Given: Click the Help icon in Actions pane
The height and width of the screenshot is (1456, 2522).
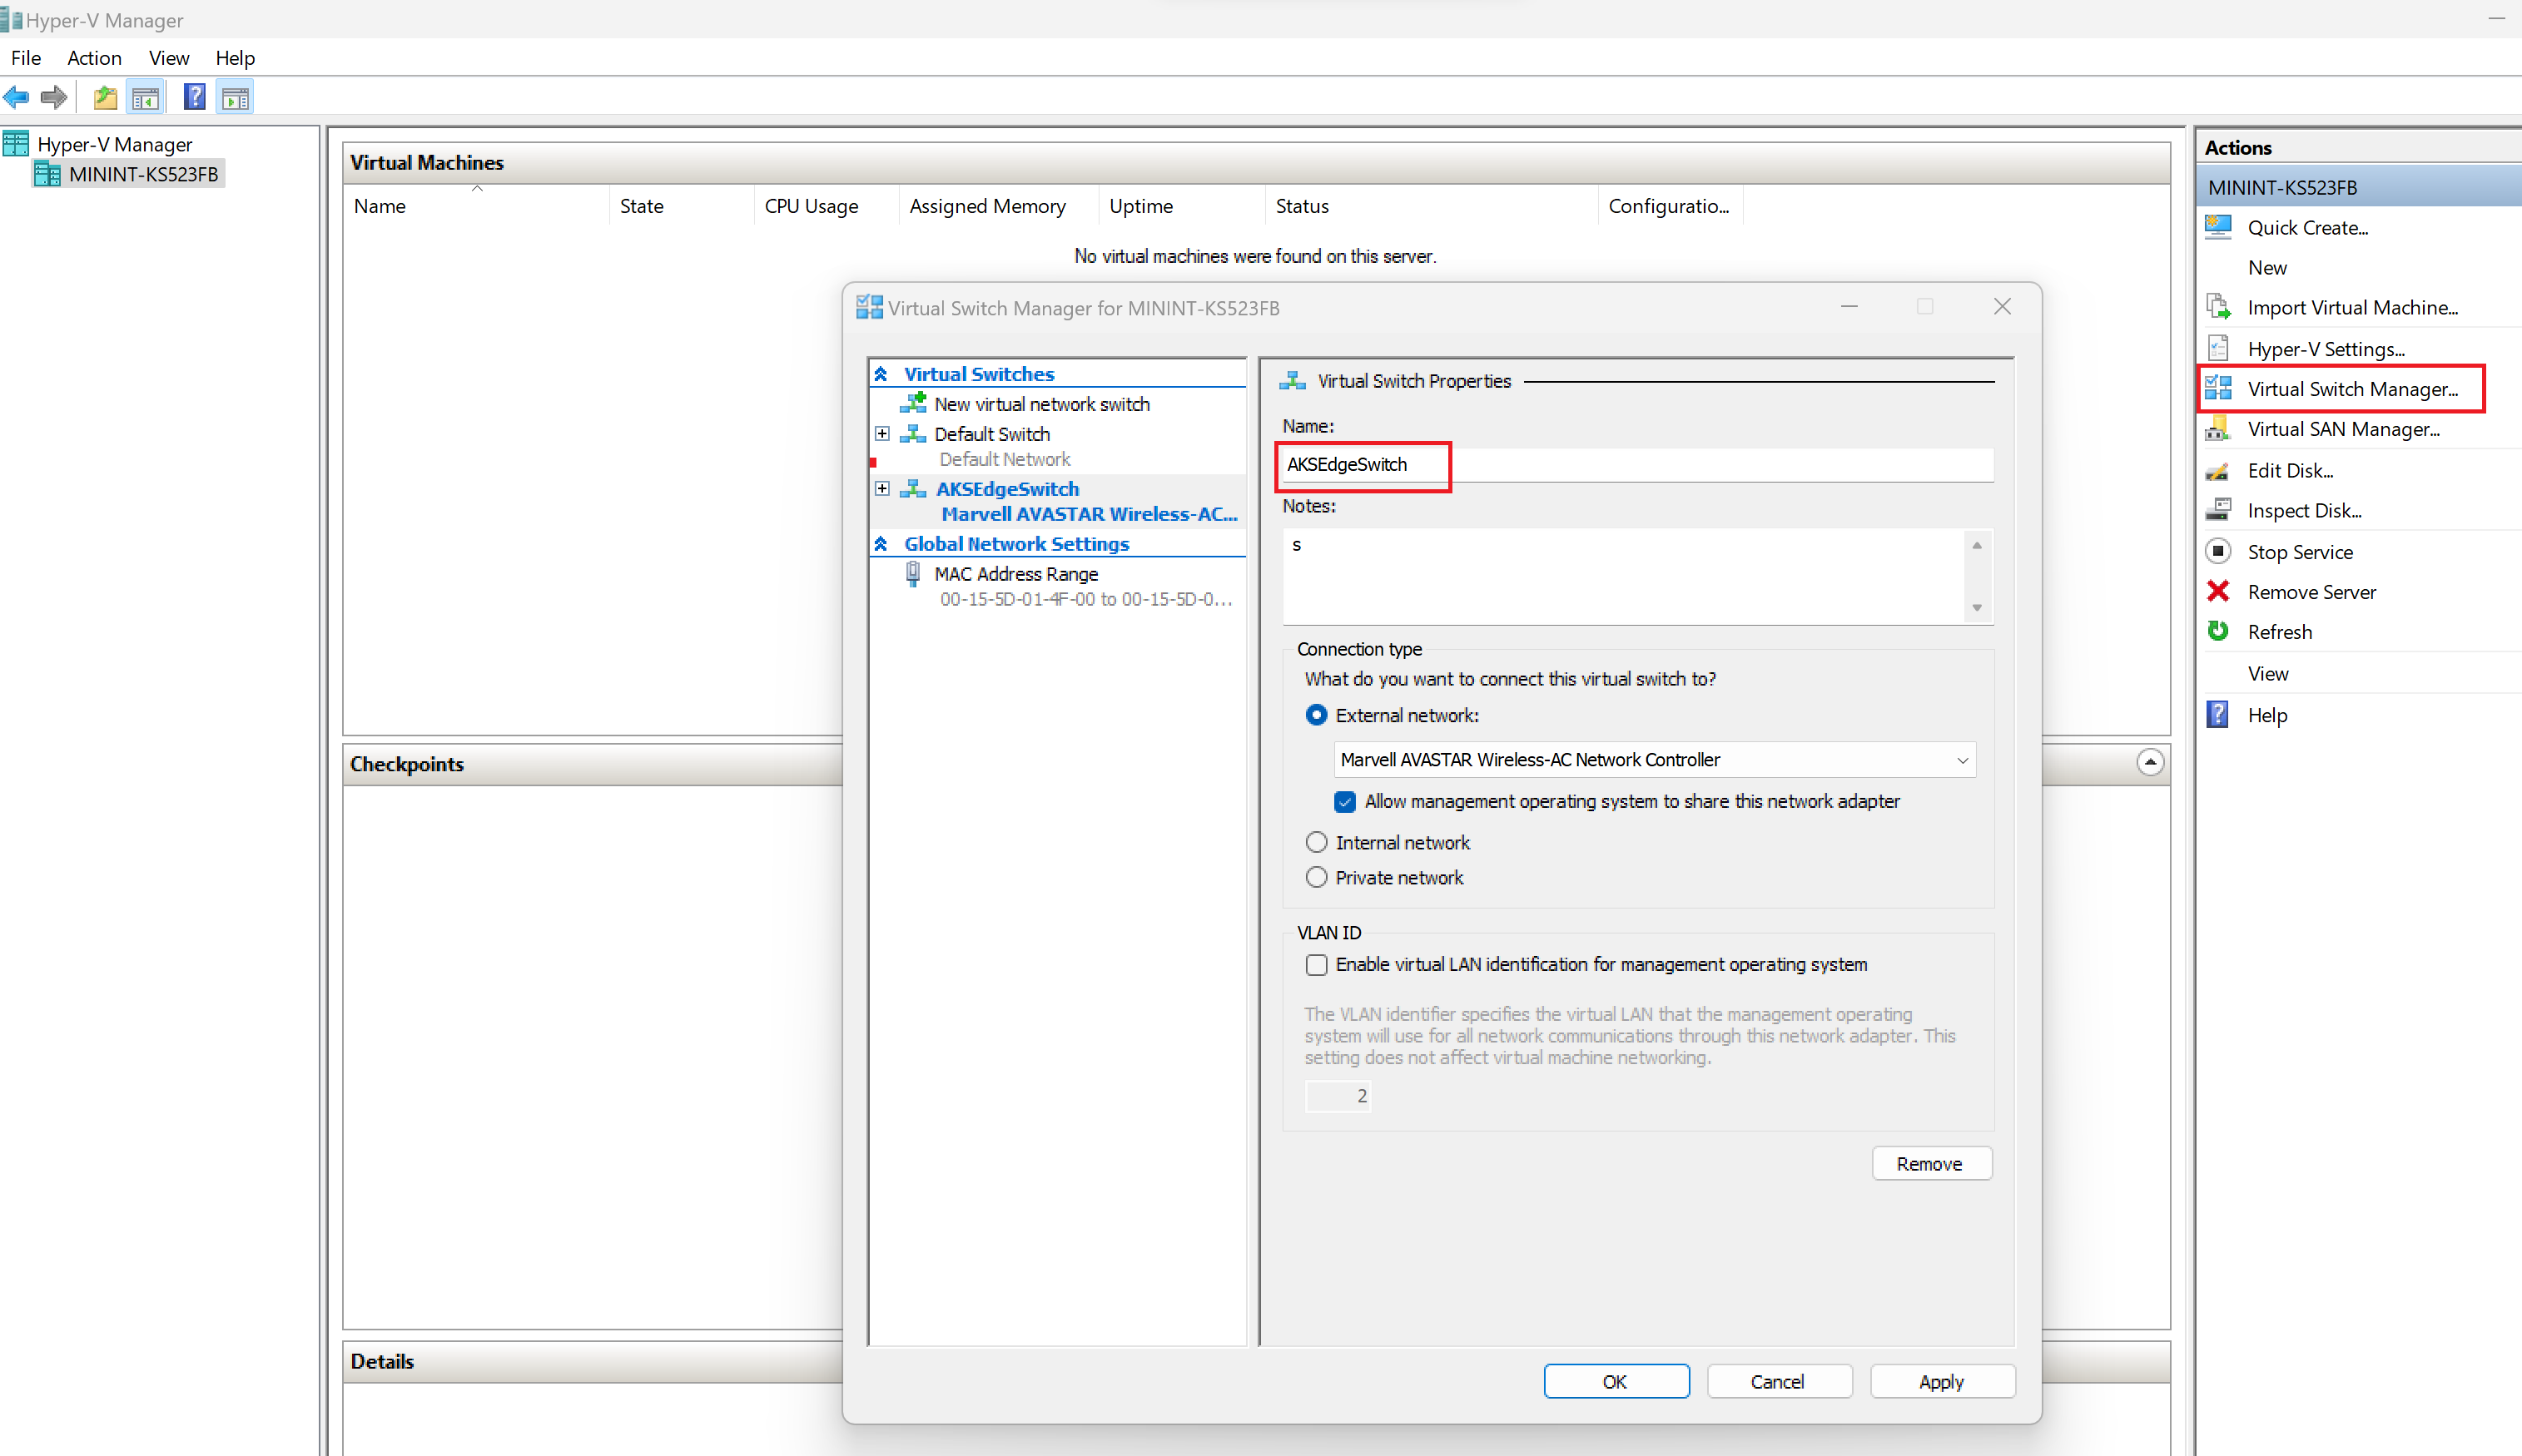Looking at the screenshot, I should [2218, 715].
